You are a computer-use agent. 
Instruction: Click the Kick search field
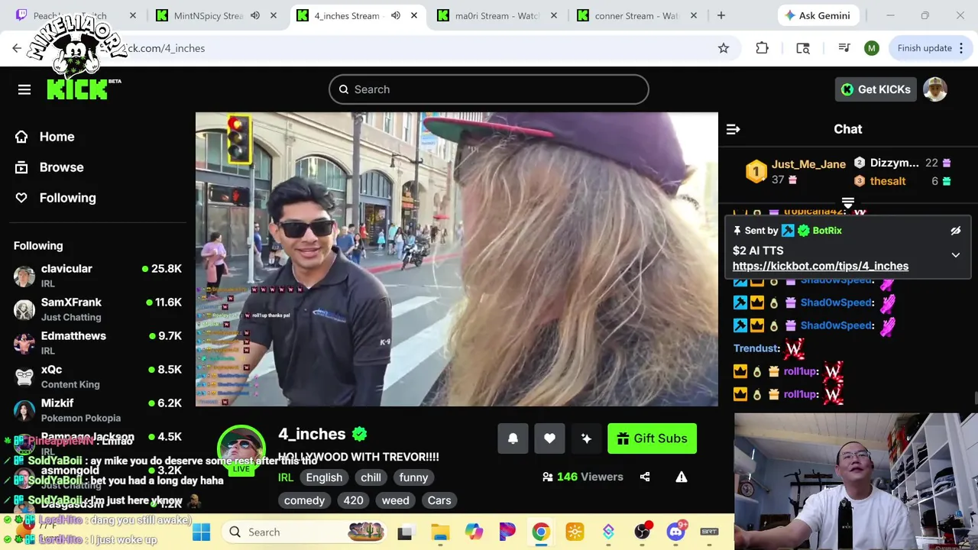(x=489, y=89)
